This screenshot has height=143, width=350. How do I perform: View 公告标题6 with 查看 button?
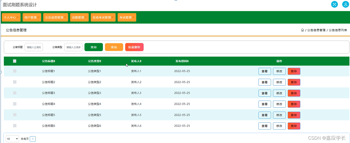265,126
